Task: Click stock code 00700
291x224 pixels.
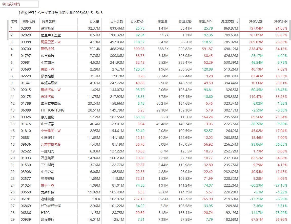Action: coord(26,49)
